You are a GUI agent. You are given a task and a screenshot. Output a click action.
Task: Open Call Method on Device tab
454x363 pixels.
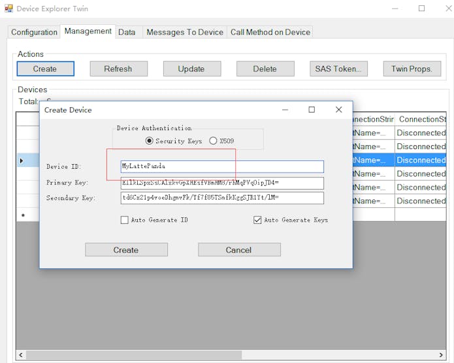[x=270, y=32]
